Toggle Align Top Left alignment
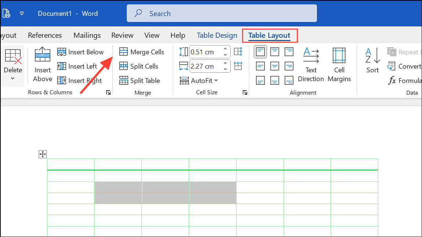The width and height of the screenshot is (422, 237). [x=260, y=52]
